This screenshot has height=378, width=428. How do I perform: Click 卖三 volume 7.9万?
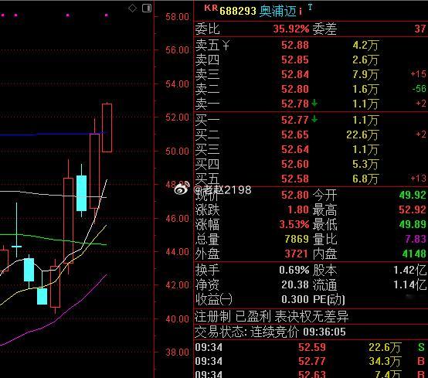[365, 74]
